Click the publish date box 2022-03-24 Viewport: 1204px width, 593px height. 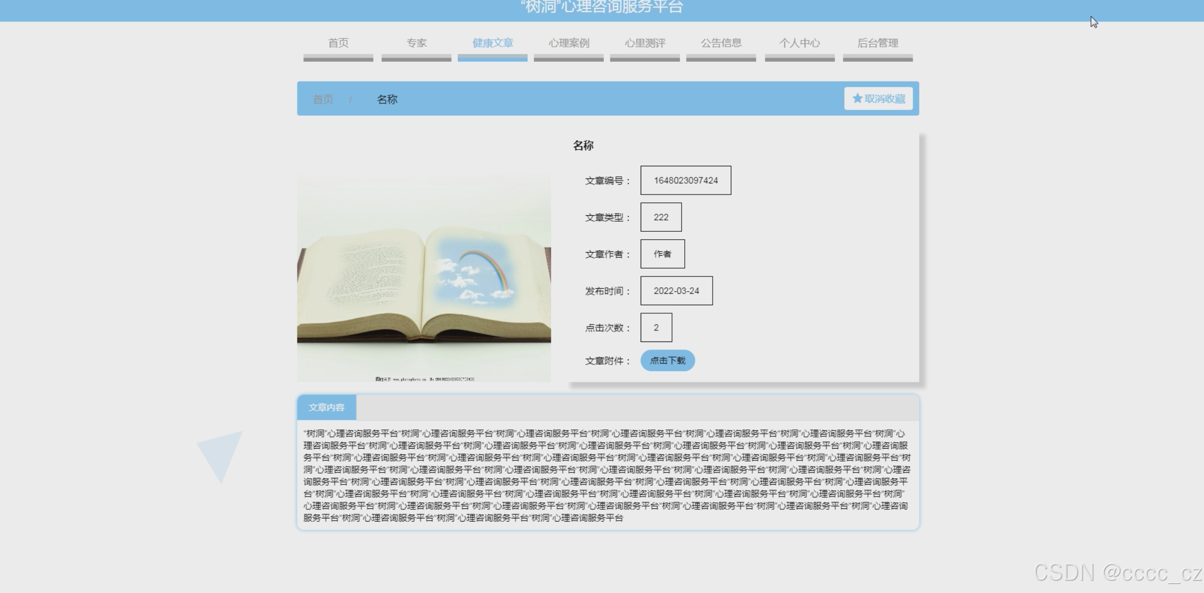coord(676,291)
